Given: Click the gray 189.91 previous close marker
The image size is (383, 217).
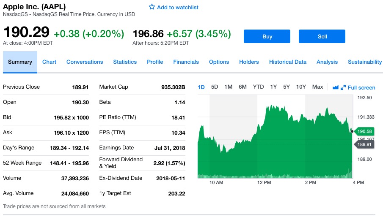Looking at the screenshot, I should [x=364, y=144].
